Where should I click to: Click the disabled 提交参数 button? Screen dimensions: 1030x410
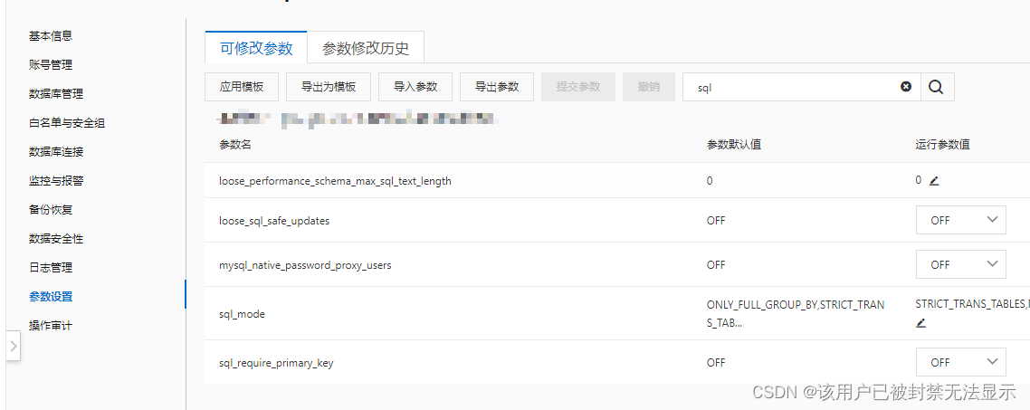pos(578,87)
